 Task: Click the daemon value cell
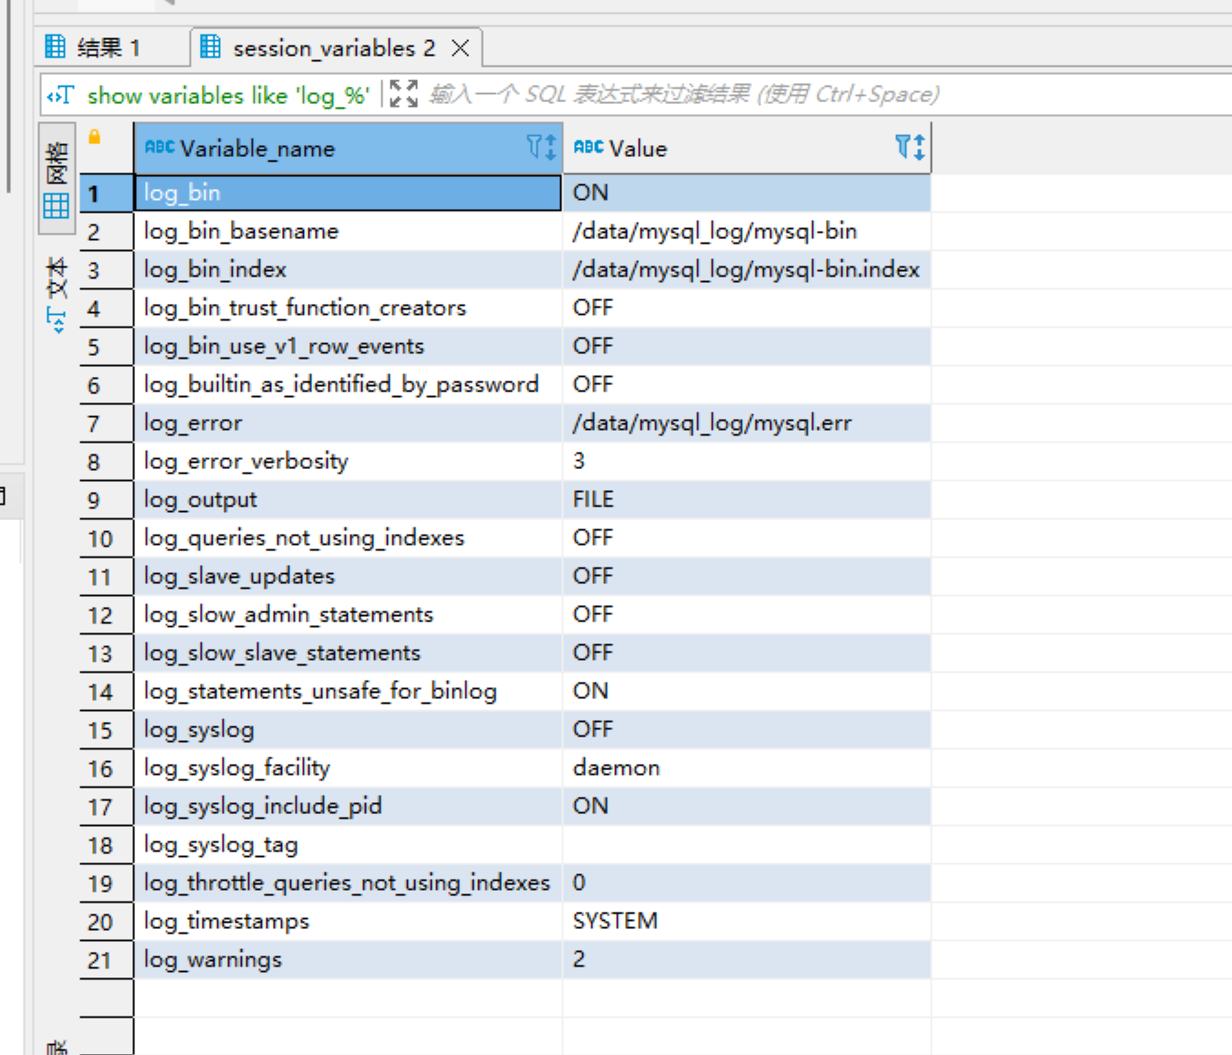coord(747,768)
